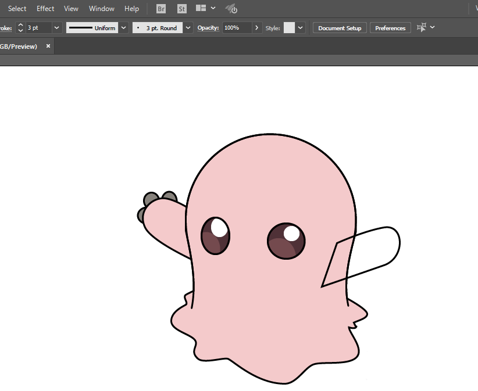Click the stroke weight stepper arrows
This screenshot has width=478, height=391.
click(20, 28)
